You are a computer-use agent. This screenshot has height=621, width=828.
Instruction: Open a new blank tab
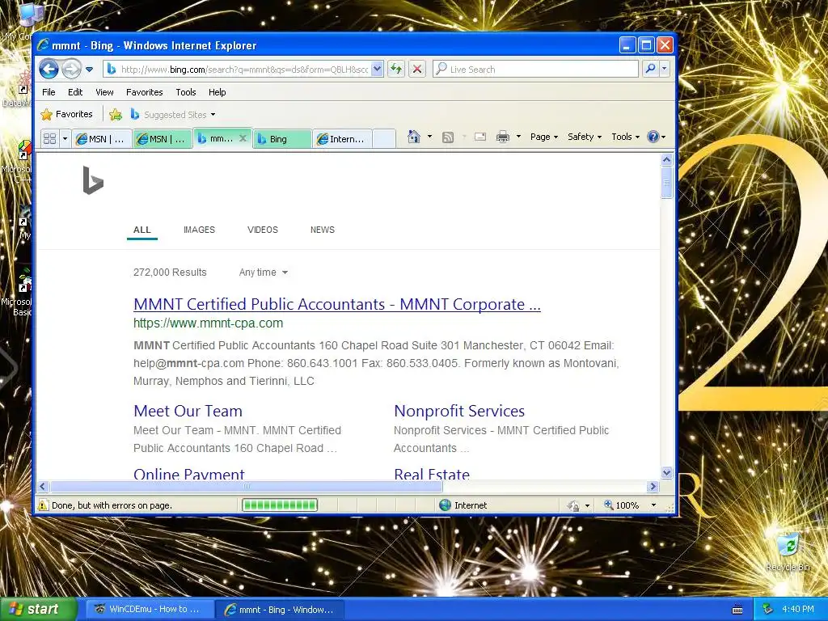point(384,139)
